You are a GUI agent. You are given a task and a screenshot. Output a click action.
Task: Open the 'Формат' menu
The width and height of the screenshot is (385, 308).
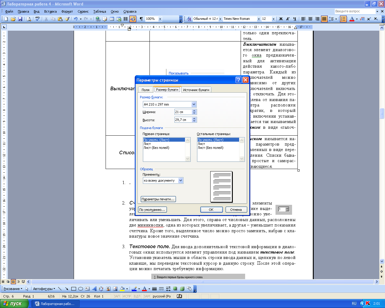(67, 11)
